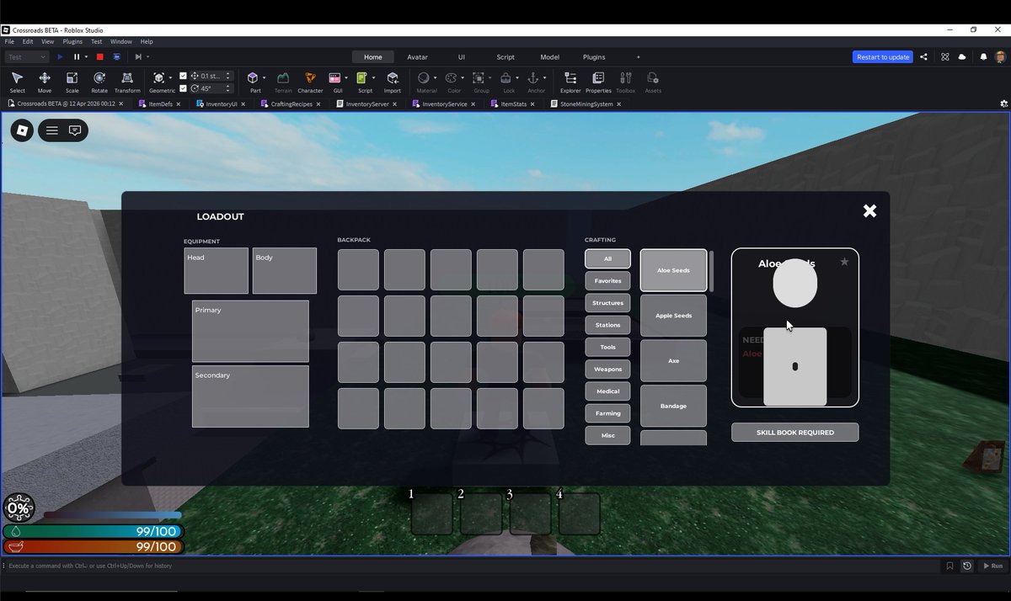Open the cloud status icon

(x=963, y=57)
